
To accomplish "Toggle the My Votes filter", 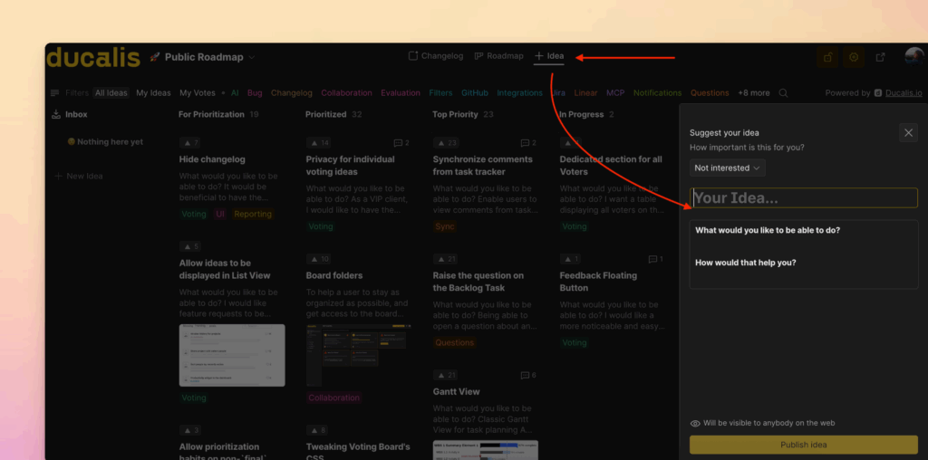I will (x=197, y=93).
